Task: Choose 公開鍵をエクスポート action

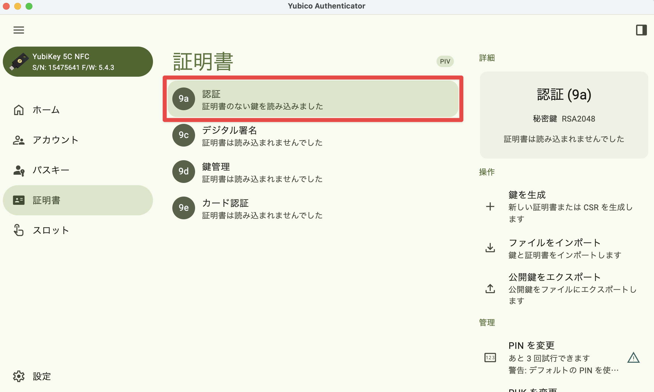Action: point(564,289)
